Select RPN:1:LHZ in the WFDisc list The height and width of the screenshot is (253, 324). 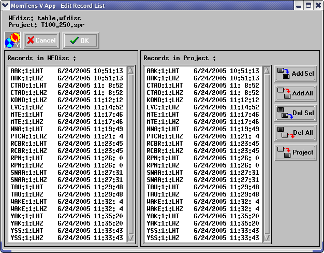pyautogui.click(x=67, y=165)
